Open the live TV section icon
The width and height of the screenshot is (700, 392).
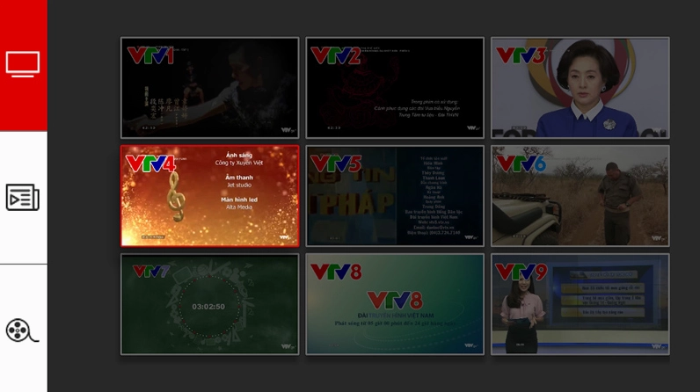click(23, 64)
